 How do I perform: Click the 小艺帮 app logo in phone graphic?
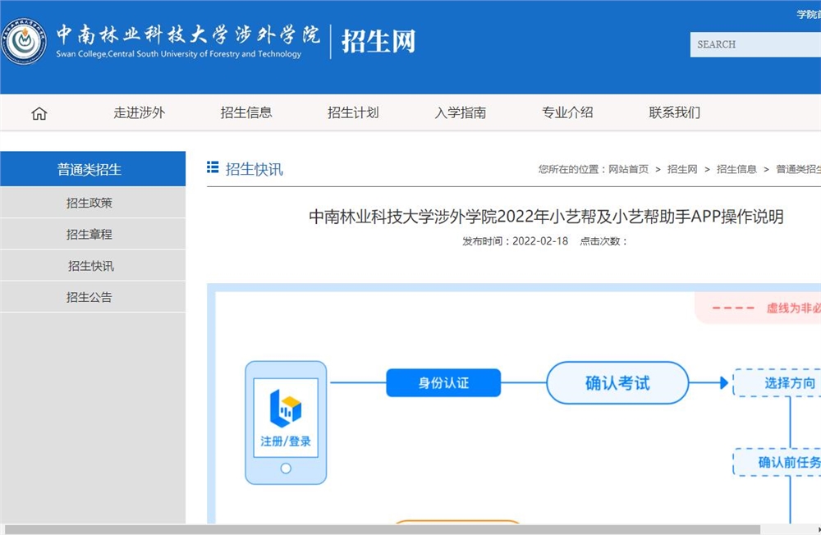tap(286, 409)
